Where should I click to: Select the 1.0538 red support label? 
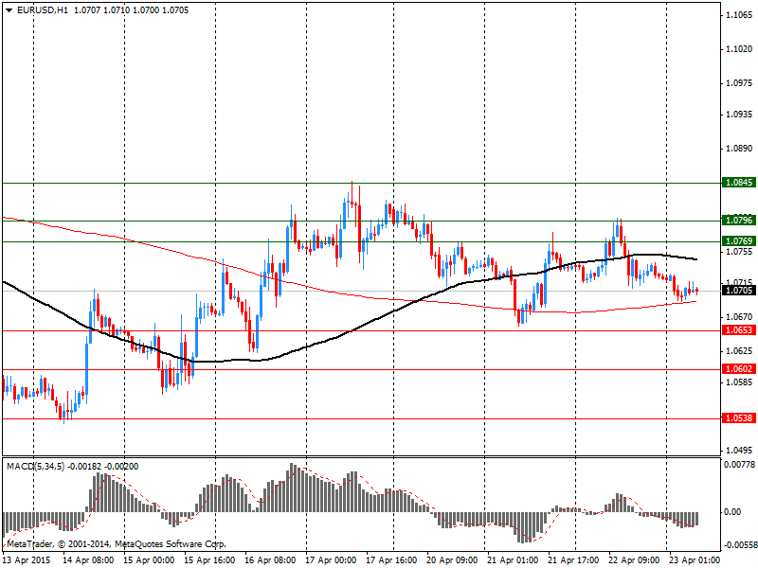pyautogui.click(x=739, y=418)
